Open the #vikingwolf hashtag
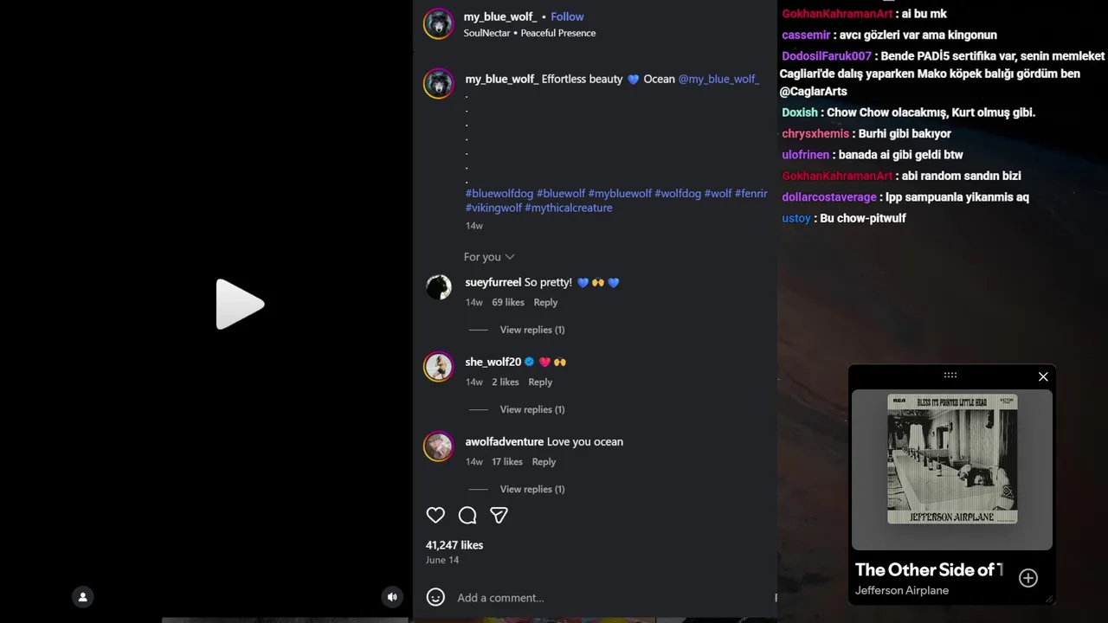Screen dimensions: 1108x623 pyautogui.click(x=493, y=208)
